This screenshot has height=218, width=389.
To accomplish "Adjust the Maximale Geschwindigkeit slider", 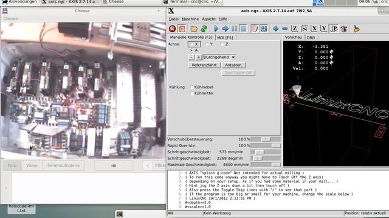I will pyautogui.click(x=266, y=165).
